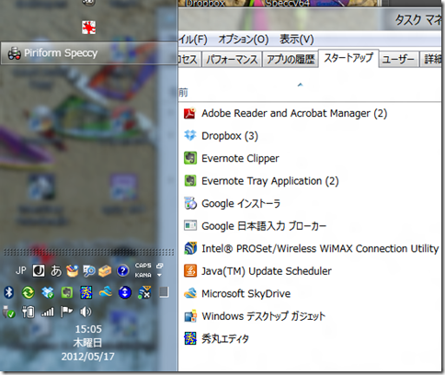
Task: Open the IME toolbox icon
Action: 105,271
